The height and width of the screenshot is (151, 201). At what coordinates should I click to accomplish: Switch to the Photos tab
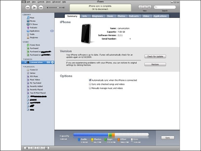pos(121,16)
